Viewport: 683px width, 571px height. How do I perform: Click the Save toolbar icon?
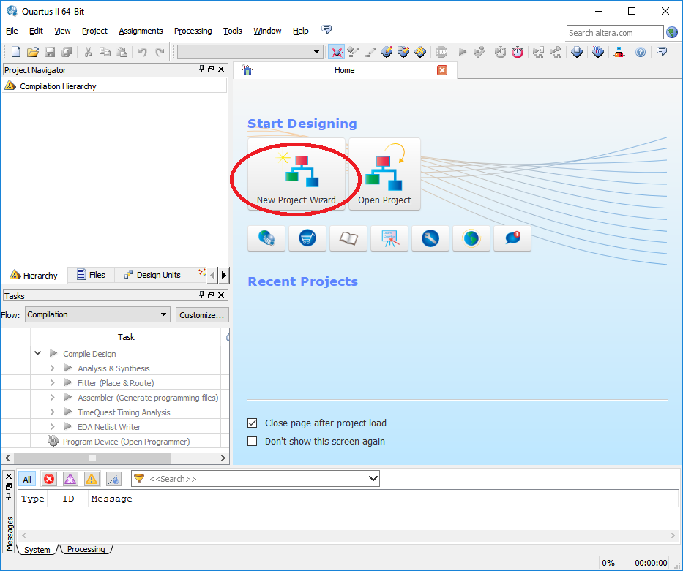click(x=50, y=52)
